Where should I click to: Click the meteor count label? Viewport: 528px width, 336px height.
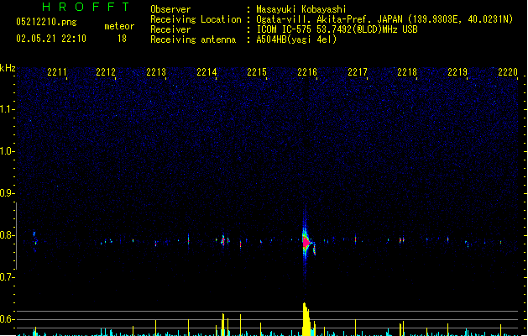point(119,26)
